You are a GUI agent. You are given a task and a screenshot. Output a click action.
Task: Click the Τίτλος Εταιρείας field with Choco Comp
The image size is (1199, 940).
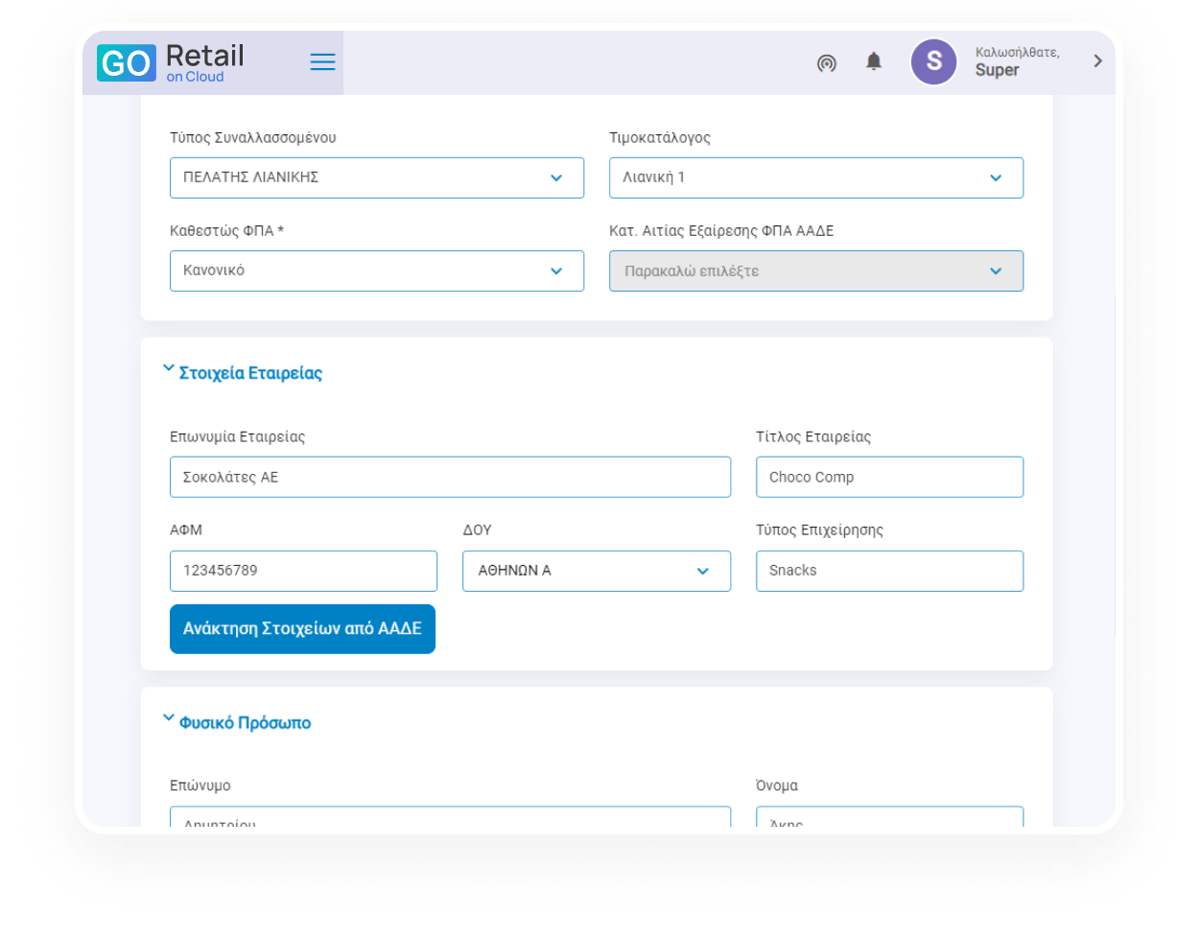(889, 477)
